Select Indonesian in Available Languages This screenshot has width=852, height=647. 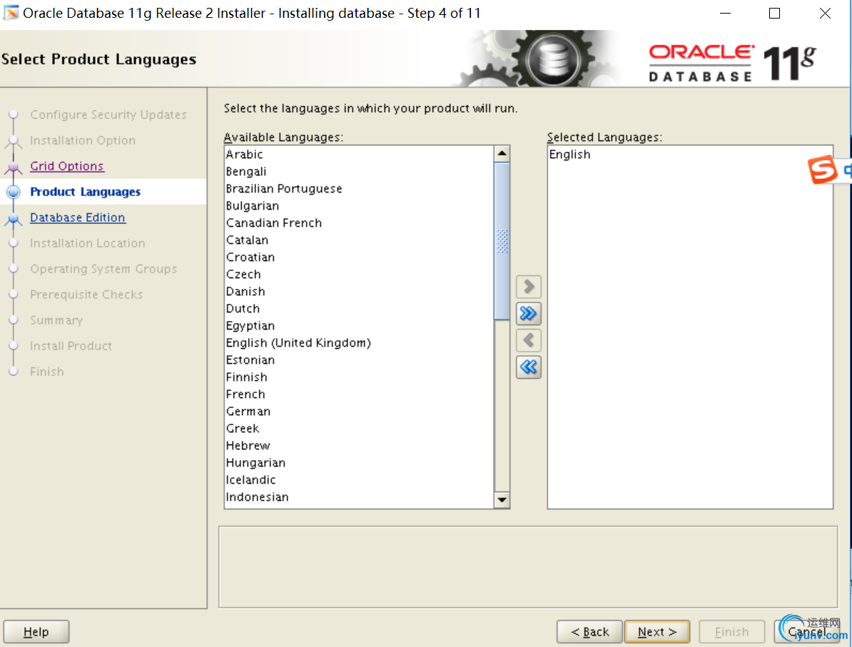(x=359, y=497)
